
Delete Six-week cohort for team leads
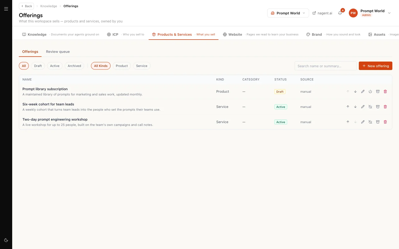(x=385, y=107)
